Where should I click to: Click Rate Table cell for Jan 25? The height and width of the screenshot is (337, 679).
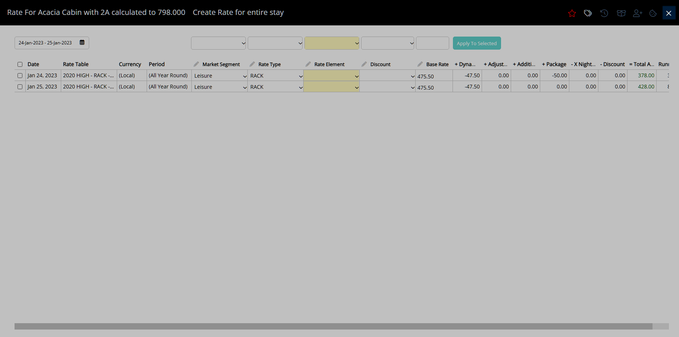coord(88,87)
